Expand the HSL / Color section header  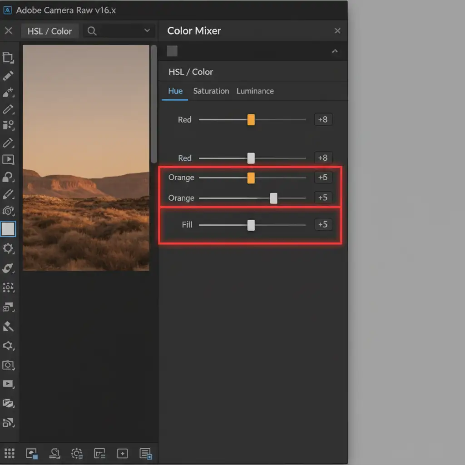[x=191, y=72]
